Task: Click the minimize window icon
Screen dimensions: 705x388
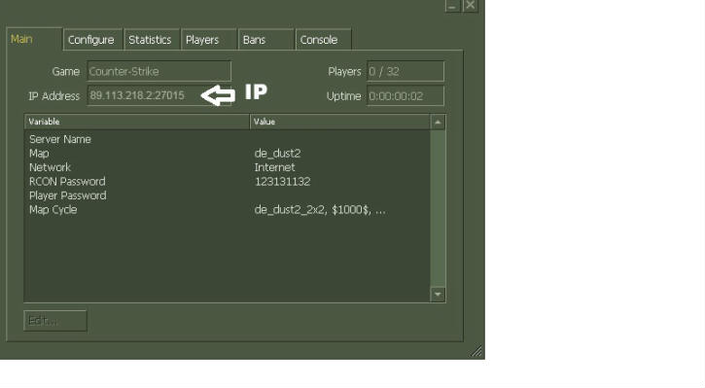Action: pos(452,6)
